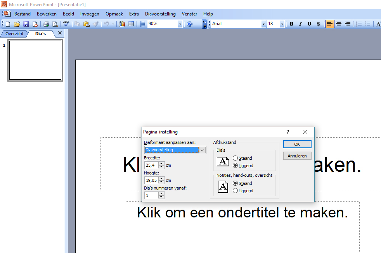Close the Pagina-instelling dialog
The height and width of the screenshot is (253, 381).
[x=305, y=132]
